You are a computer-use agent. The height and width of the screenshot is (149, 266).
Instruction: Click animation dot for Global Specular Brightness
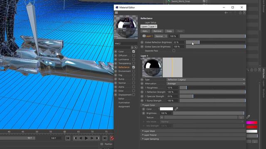click(142, 46)
